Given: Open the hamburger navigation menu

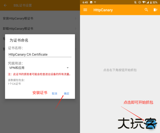Looking at the screenshot, I should click(85, 10).
